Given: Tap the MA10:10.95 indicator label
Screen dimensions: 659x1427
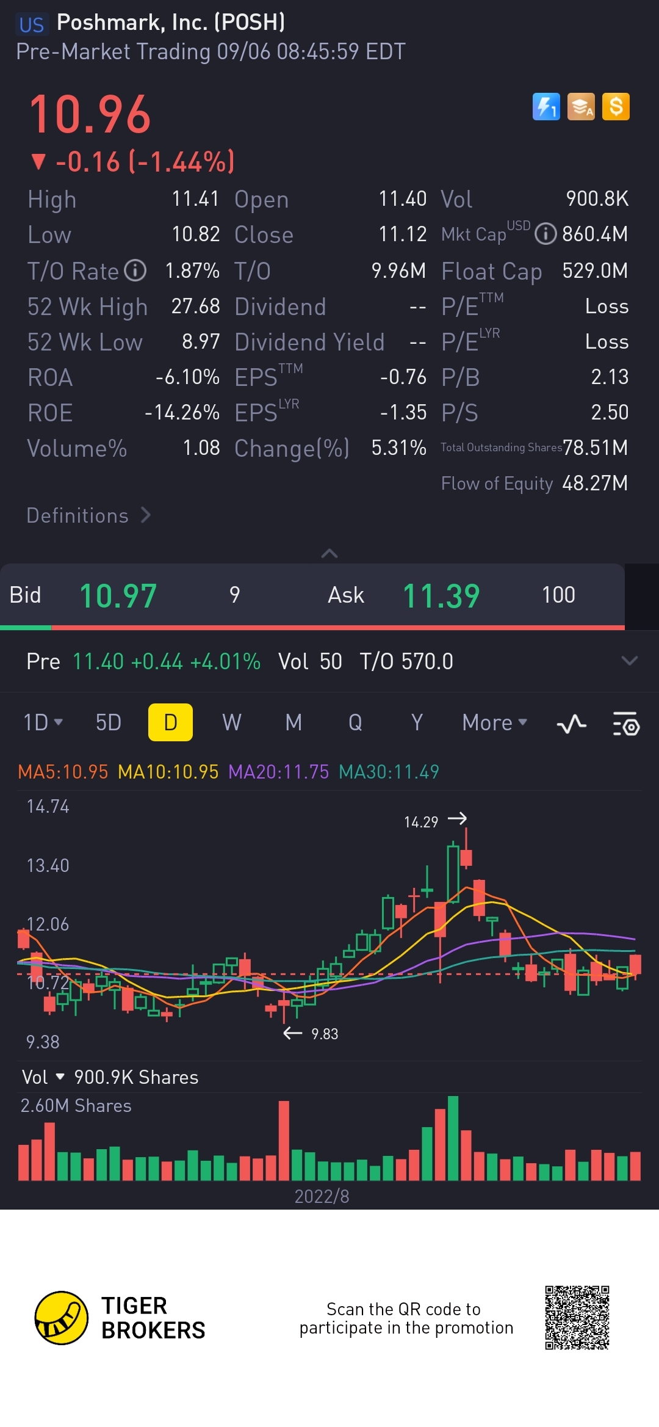Looking at the screenshot, I should (x=168, y=772).
